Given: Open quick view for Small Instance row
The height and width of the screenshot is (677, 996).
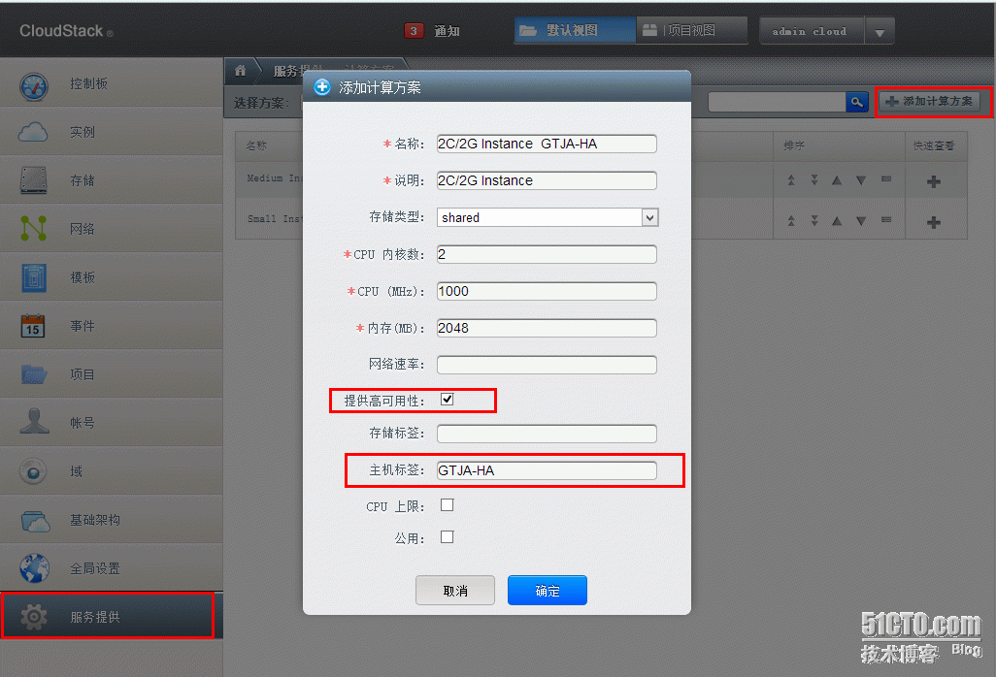Looking at the screenshot, I should pos(934,223).
